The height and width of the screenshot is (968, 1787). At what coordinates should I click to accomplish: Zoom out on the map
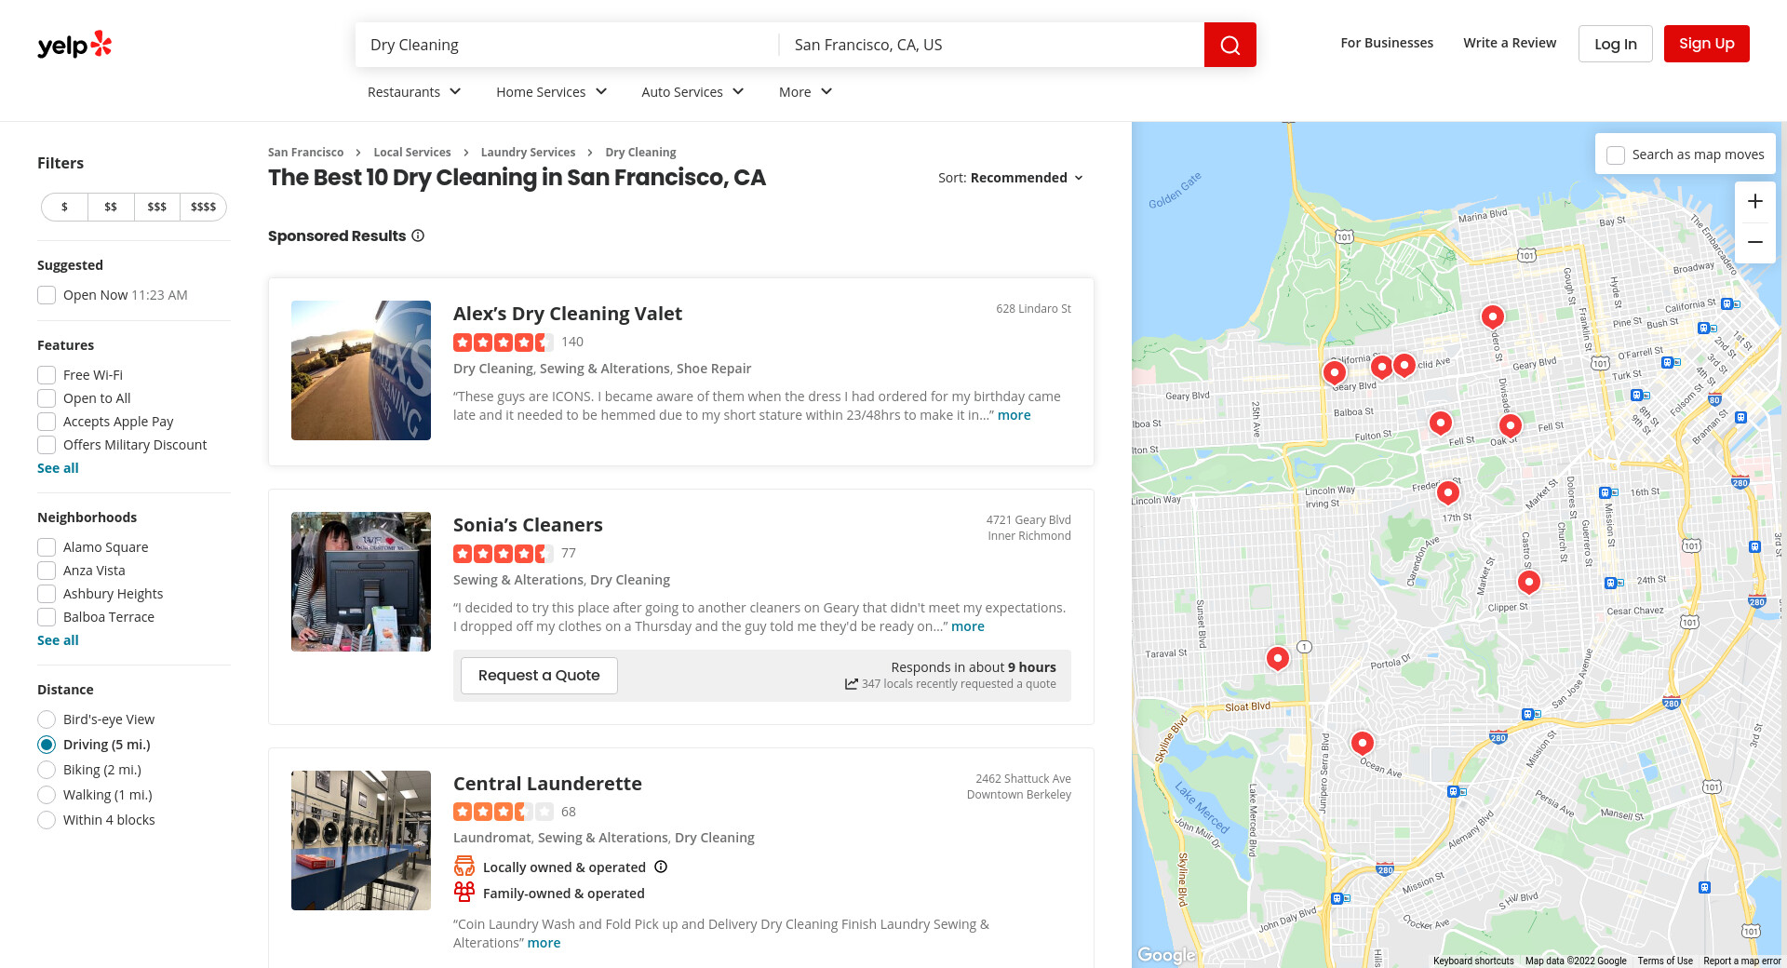(x=1754, y=242)
